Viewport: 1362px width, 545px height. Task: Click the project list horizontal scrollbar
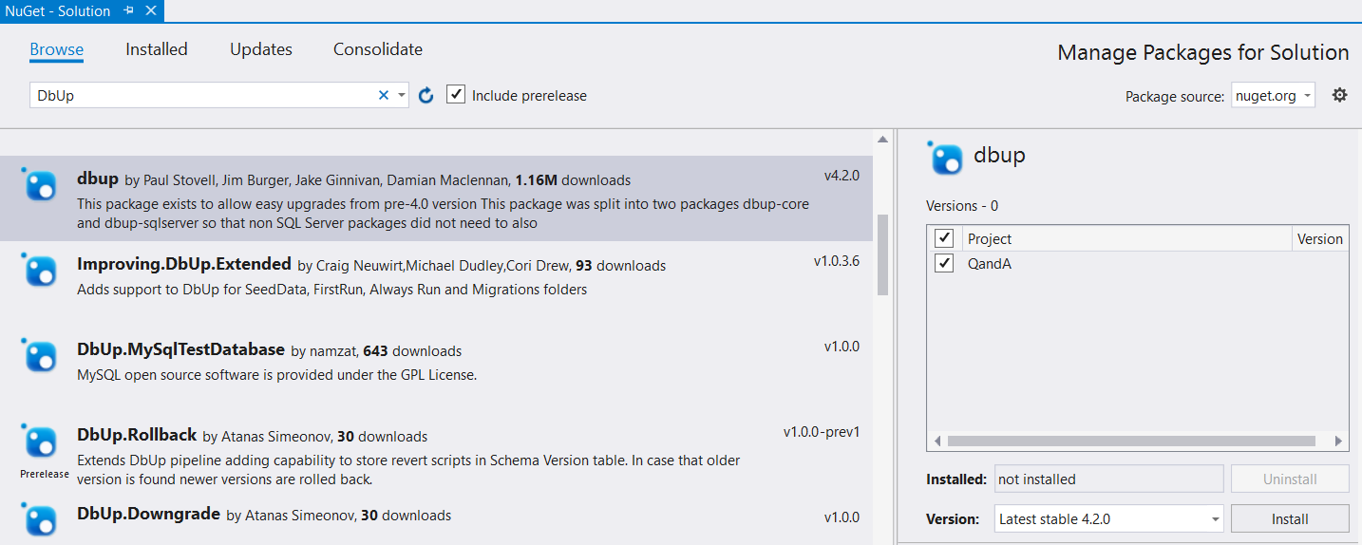point(1130,442)
